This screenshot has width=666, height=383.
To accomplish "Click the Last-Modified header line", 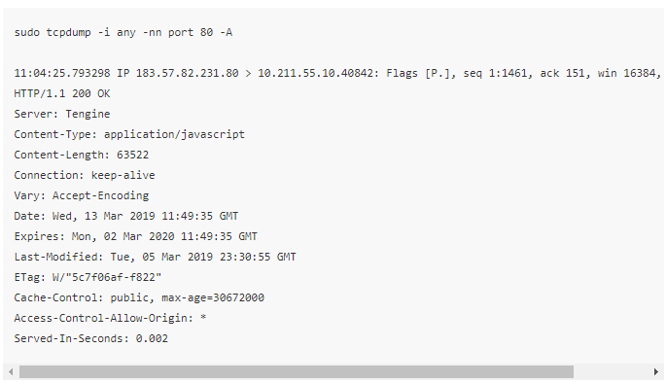I will pyautogui.click(x=155, y=257).
